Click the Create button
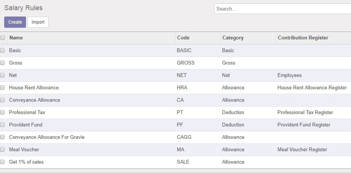This screenshot has width=351, height=173. pos(15,22)
